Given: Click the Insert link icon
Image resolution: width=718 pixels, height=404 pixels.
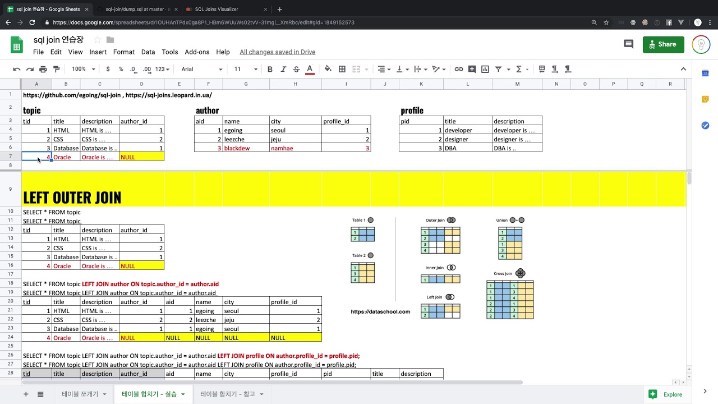Looking at the screenshot, I should click(459, 69).
